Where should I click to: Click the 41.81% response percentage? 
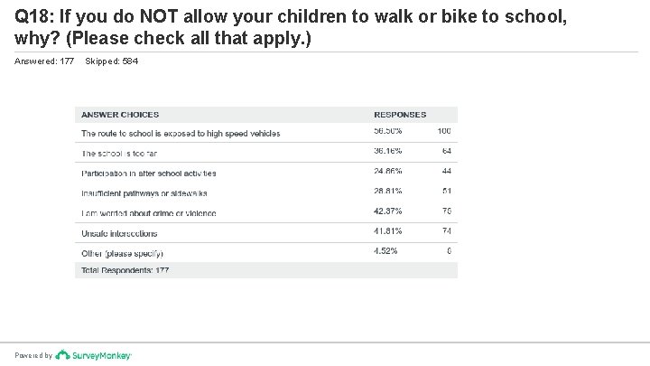[x=389, y=231]
